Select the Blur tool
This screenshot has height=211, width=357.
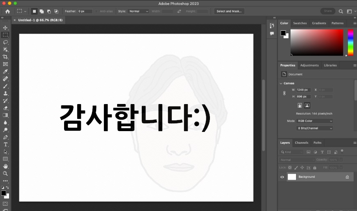click(5, 123)
